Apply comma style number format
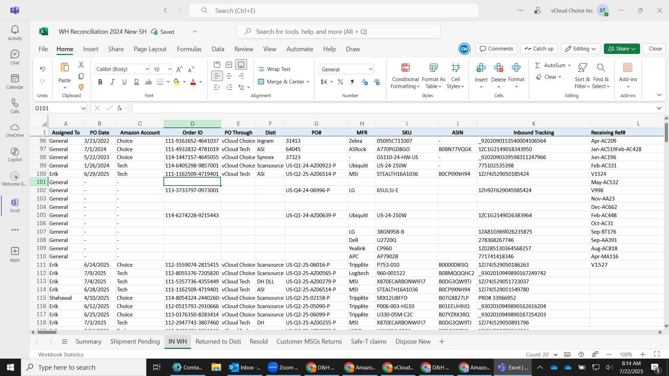This screenshot has height=376, width=669. [x=352, y=82]
